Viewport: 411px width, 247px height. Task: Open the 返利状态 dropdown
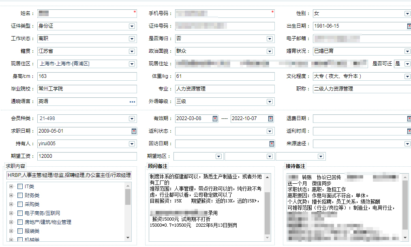(270, 131)
